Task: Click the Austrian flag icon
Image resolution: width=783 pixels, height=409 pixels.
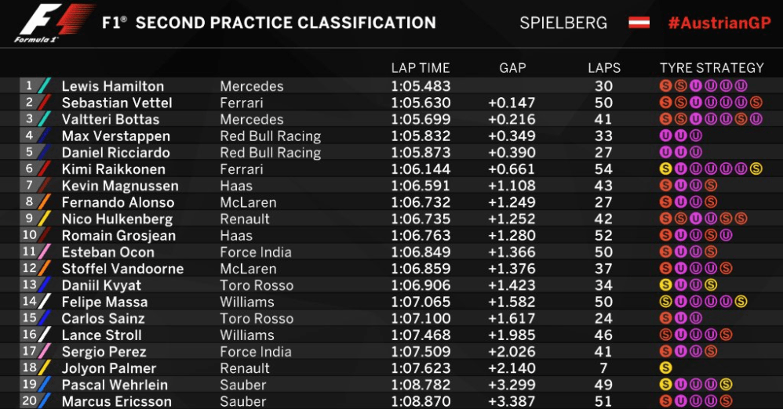Action: coord(639,23)
